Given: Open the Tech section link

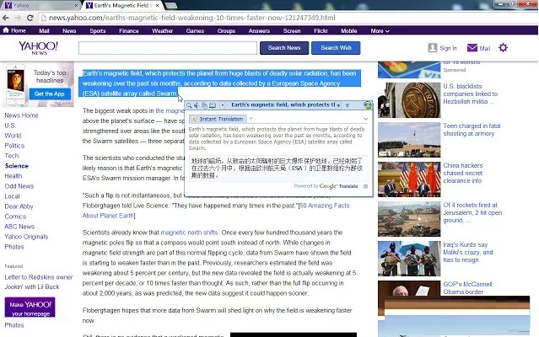Looking at the screenshot, I should (11, 156).
